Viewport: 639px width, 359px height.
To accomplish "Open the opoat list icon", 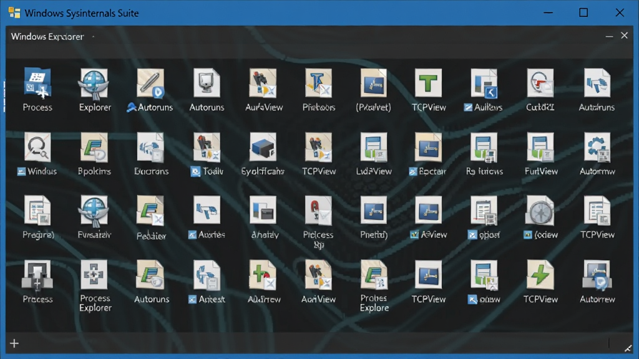I will tap(484, 211).
